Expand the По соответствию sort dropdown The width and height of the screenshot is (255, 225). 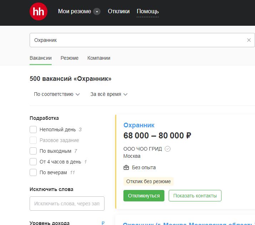click(57, 94)
